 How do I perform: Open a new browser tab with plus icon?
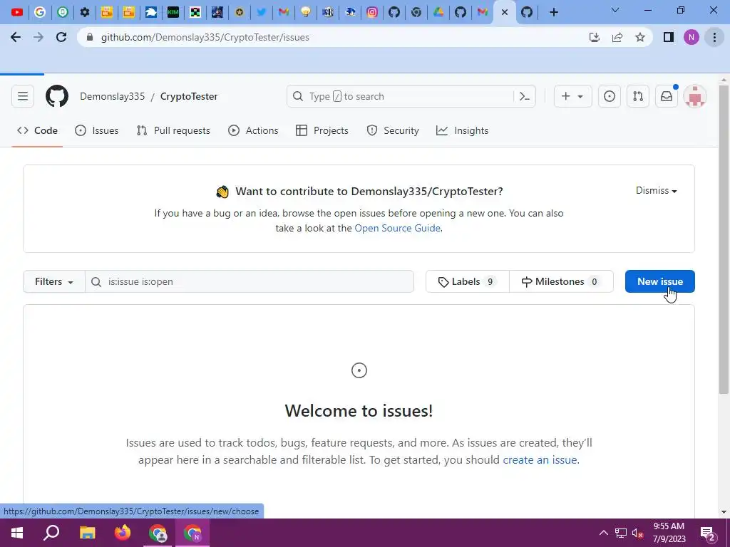(x=553, y=12)
